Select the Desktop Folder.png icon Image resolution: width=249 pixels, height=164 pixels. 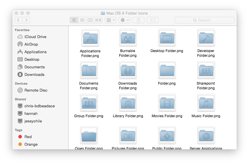(x=167, y=38)
